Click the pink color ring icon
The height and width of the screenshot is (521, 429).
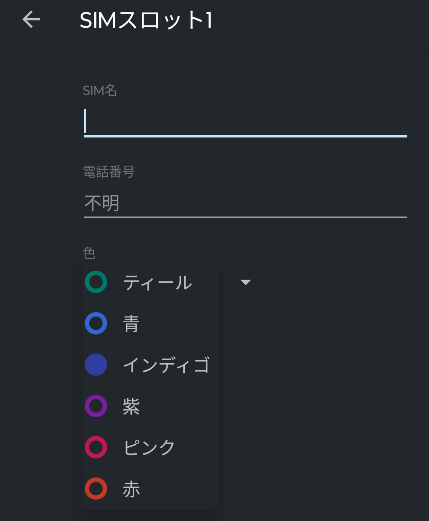pos(96,447)
